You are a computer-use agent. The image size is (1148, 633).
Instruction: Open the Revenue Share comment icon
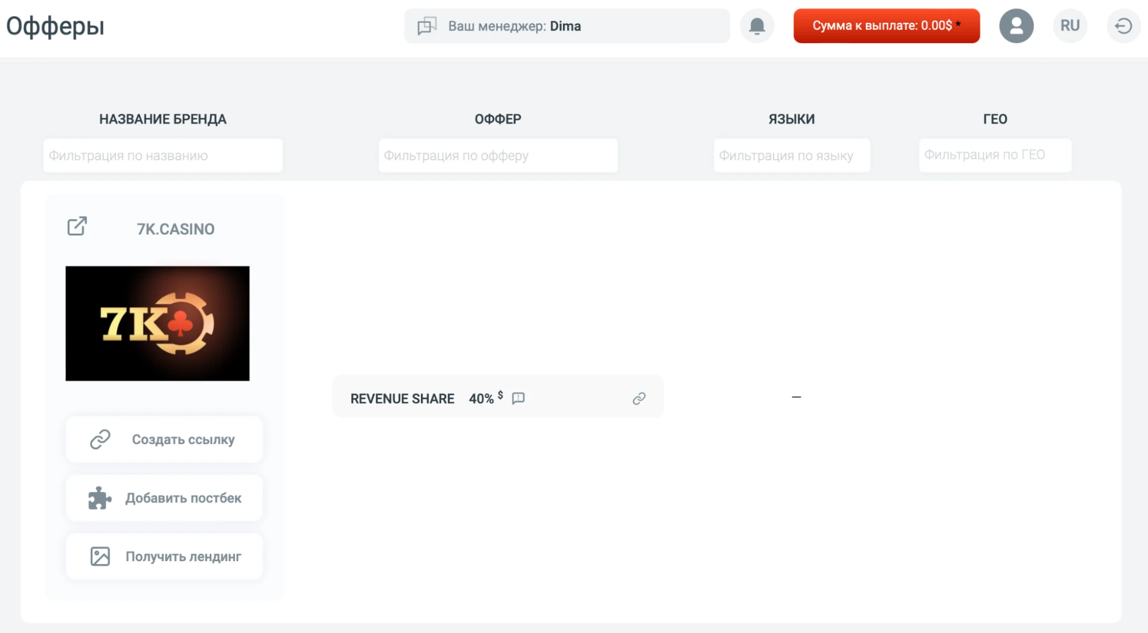[518, 398]
